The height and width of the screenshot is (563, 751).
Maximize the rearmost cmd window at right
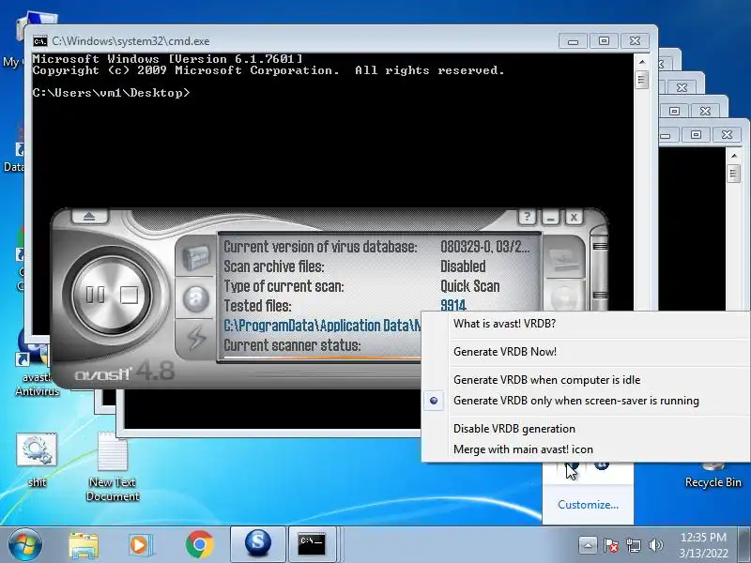coord(696,134)
